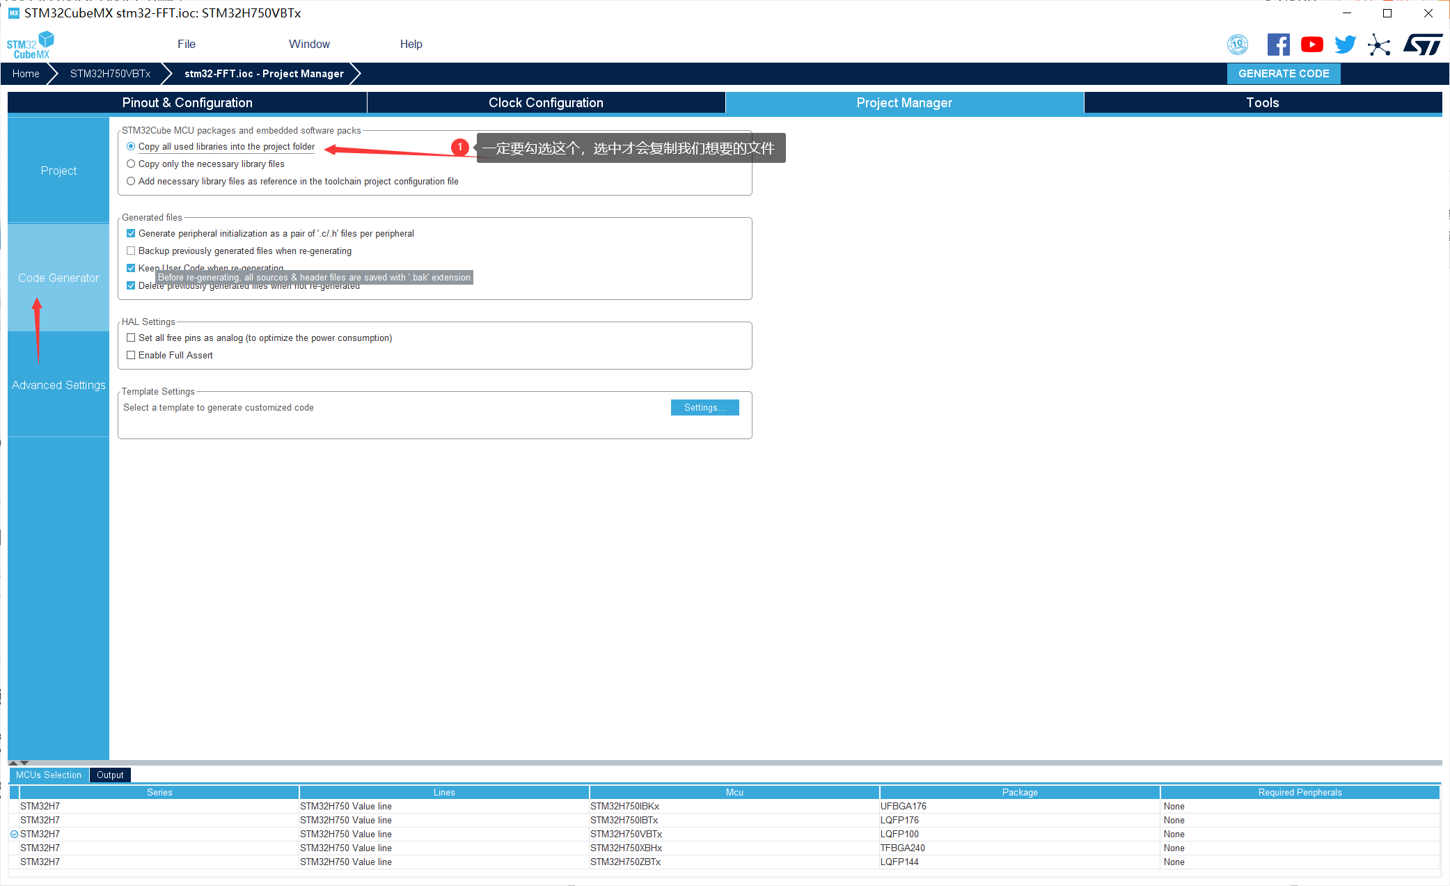
Task: Enable Backup previously generated files checkbox
Action: pyautogui.click(x=131, y=251)
